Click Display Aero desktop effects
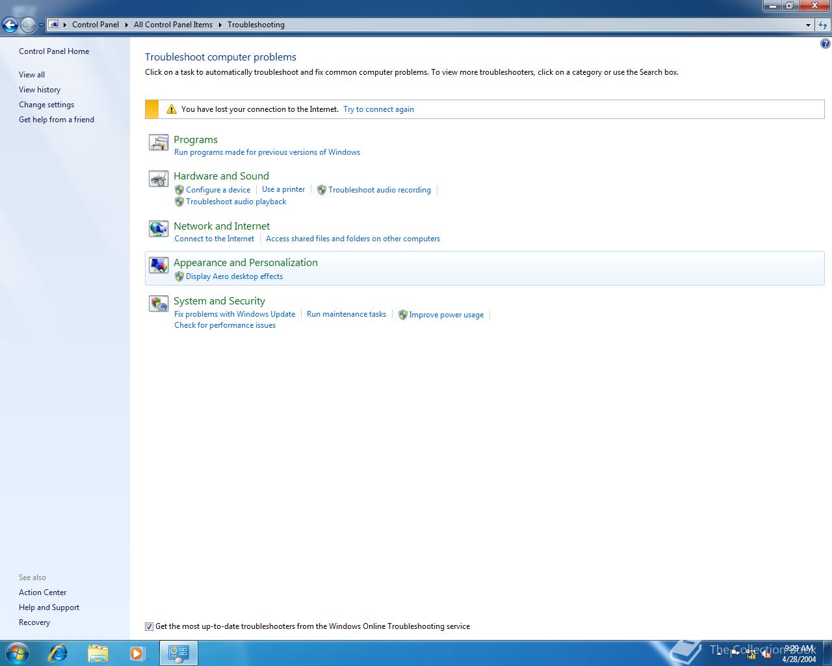The width and height of the screenshot is (832, 666). coord(234,276)
